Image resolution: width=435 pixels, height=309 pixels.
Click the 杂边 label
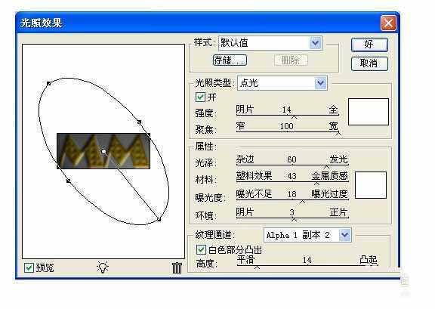(x=245, y=159)
